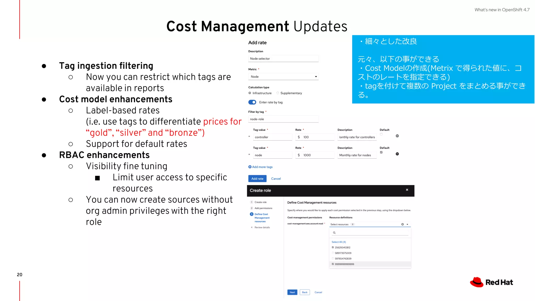The height and width of the screenshot is (301, 535).
Task: Click the What's new in OpenShift 4.7 header
Action: [x=502, y=10]
